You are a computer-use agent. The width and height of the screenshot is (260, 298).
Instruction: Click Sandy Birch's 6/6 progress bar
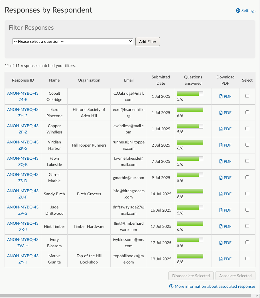pos(190,191)
